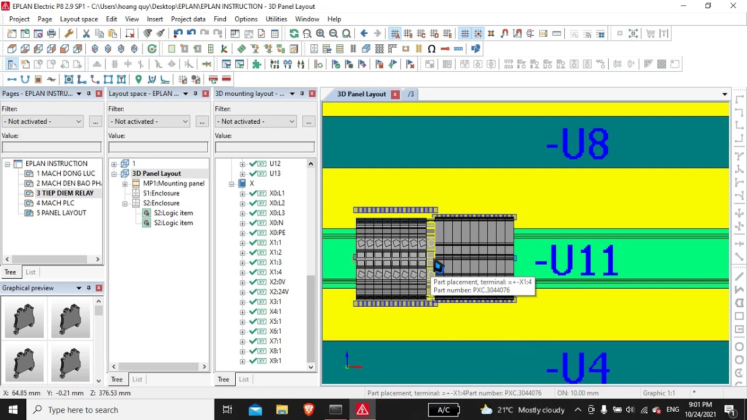This screenshot has height=420, width=747.
Task: Click the U-shaped connection icon
Action: pos(25,79)
